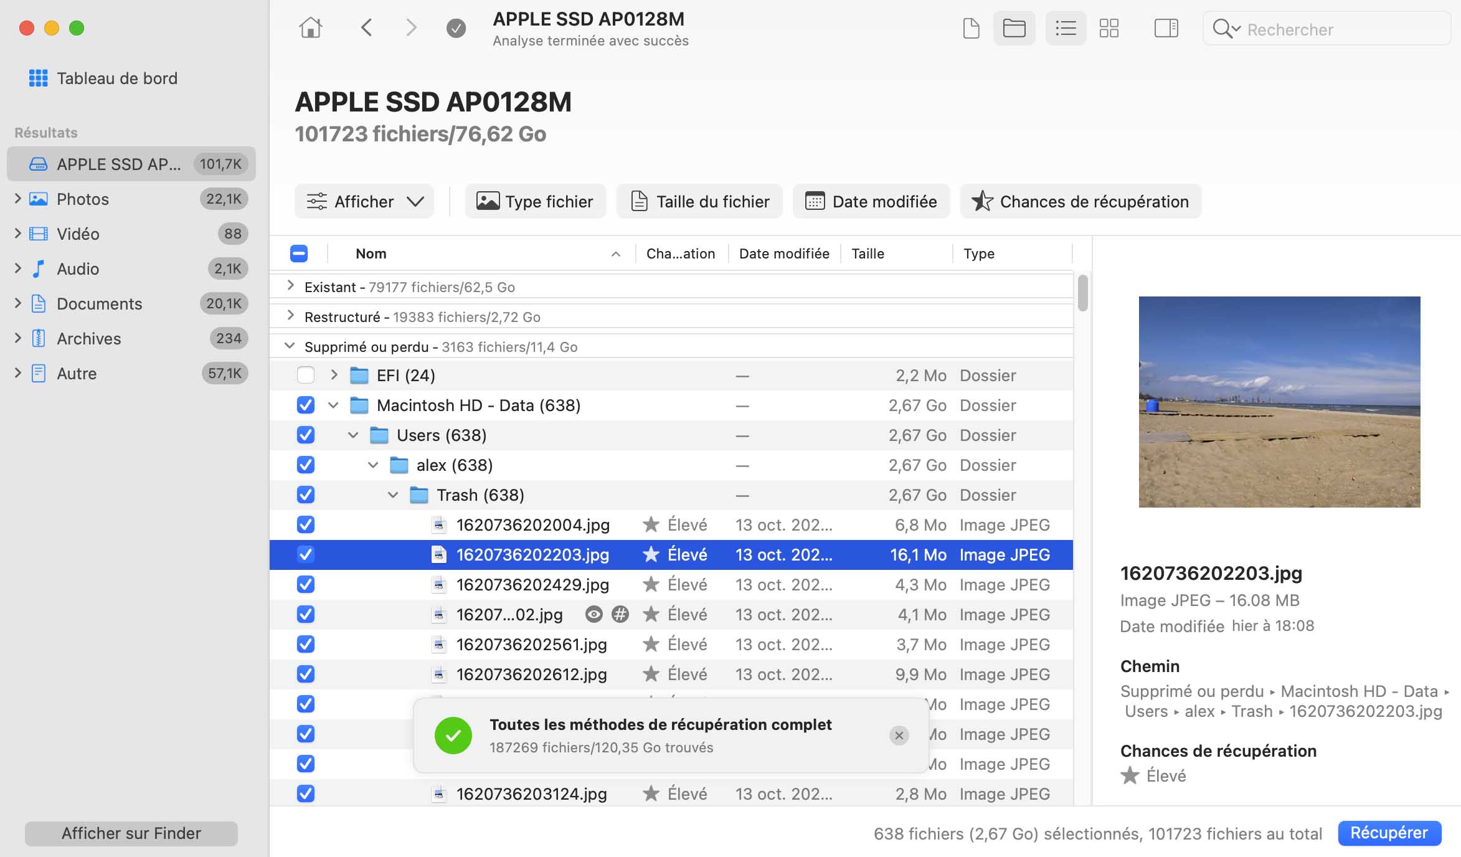Switch to the file view icon
The image size is (1461, 857).
pos(971,28)
